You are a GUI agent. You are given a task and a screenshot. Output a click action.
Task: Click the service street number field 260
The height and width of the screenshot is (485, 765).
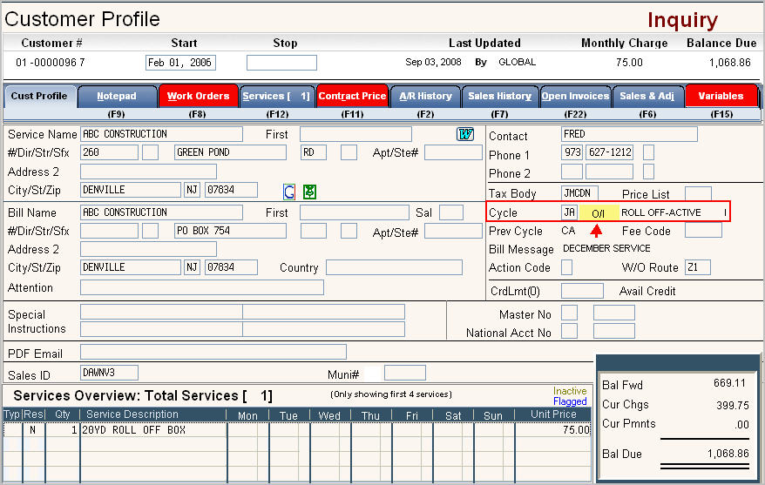click(x=109, y=152)
